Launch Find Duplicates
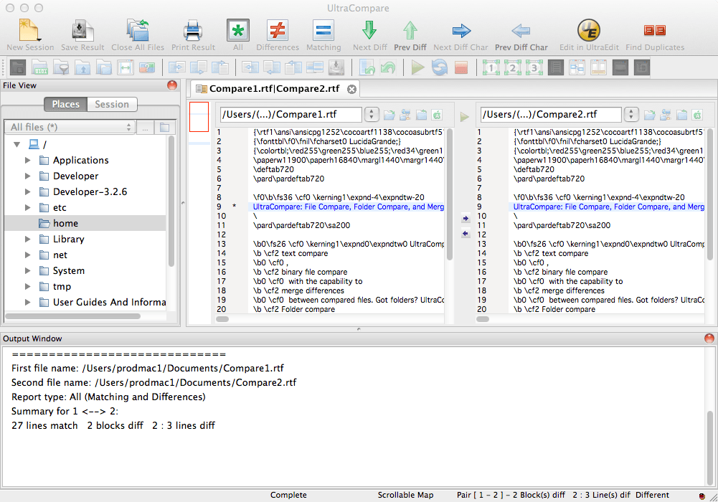 click(x=655, y=35)
